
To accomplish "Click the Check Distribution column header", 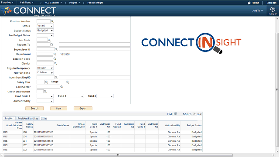I will pos(79,125).
